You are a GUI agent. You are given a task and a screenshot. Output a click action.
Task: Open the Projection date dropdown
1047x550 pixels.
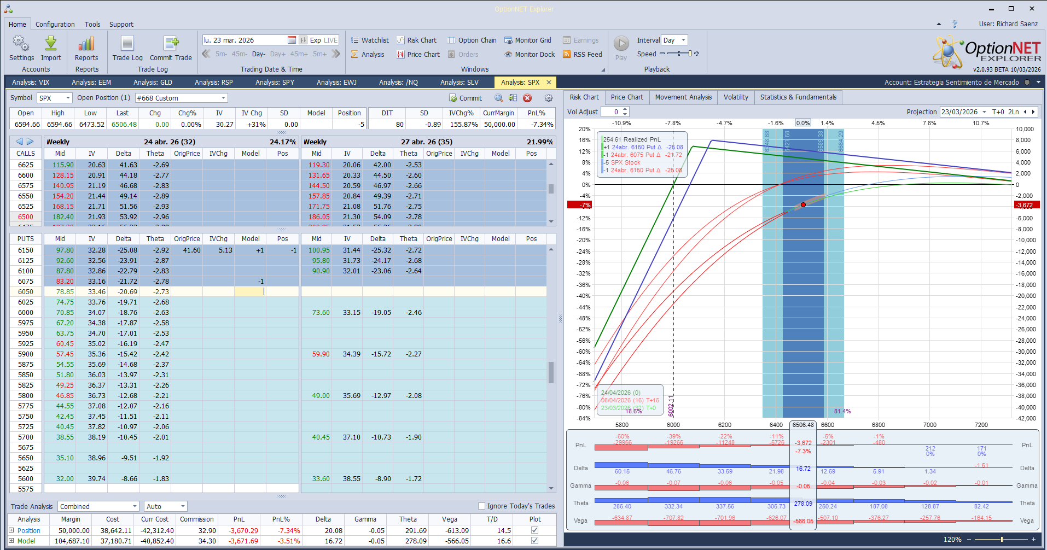984,112
